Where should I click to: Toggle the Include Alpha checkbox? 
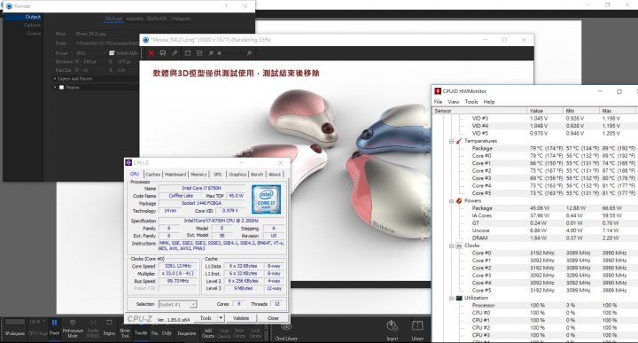[x=112, y=53]
